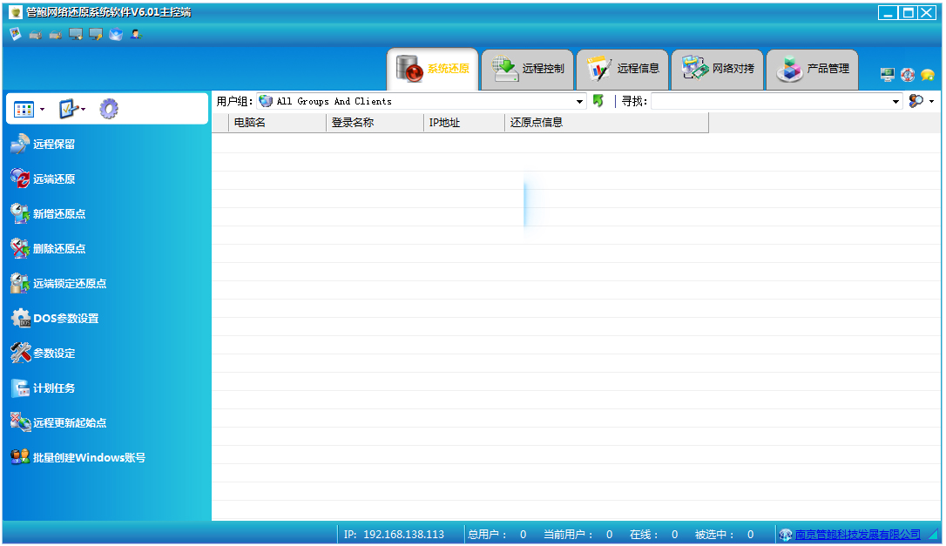
Task: Open the grid view dropdown in sidebar
Action: coord(30,109)
